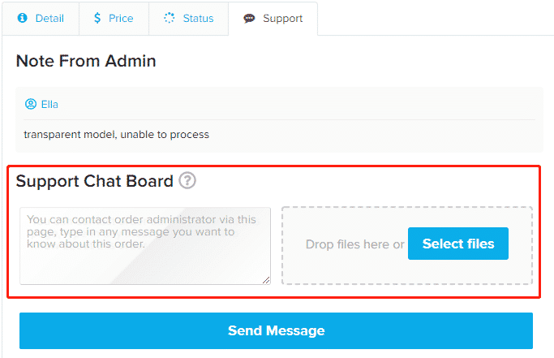Image resolution: width=554 pixels, height=358 pixels.
Task: Click the Support Chat Board heading
Action: pos(95,181)
